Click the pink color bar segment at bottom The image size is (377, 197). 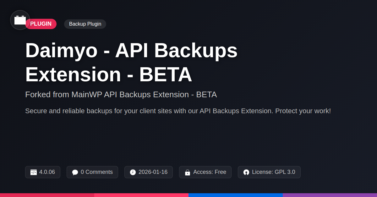tap(141, 195)
